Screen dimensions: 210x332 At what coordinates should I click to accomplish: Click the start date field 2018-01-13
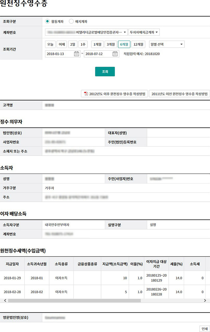click(x=59, y=54)
